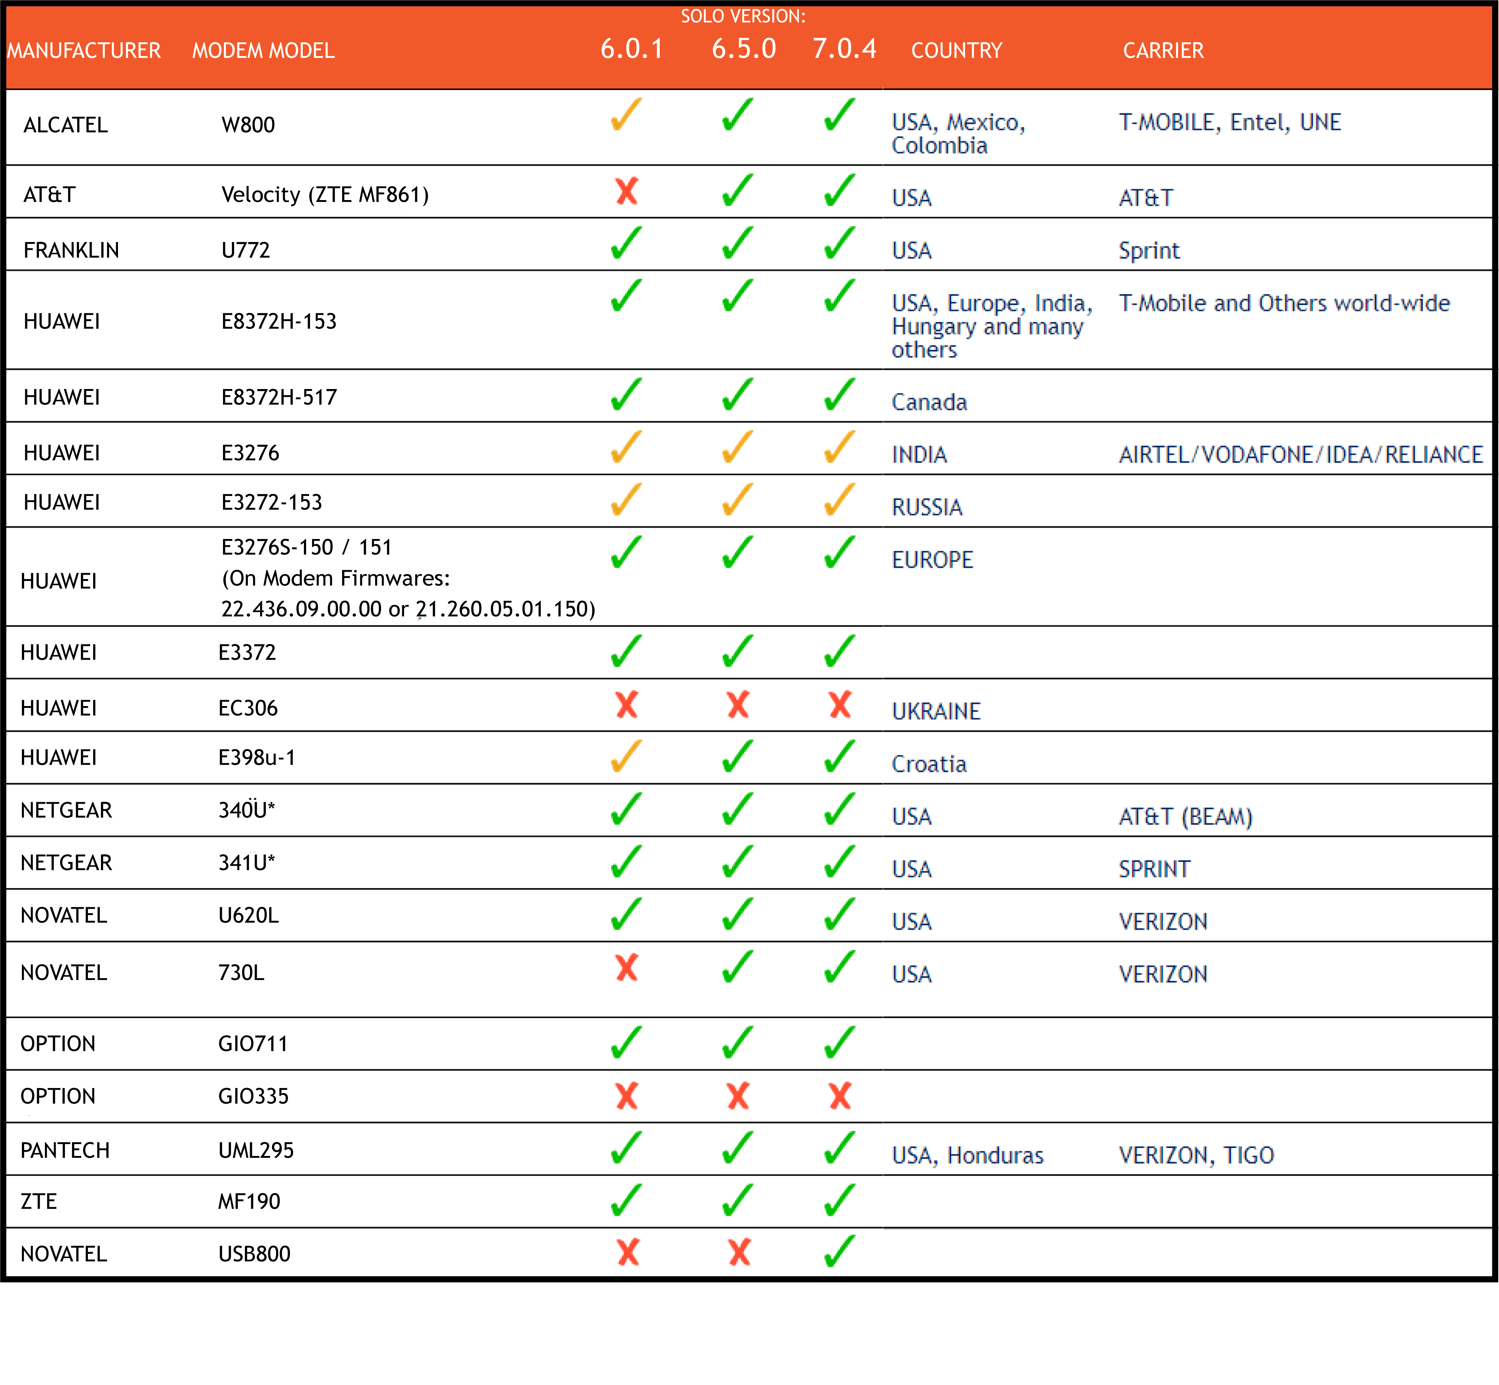Click the 6.0.1 version header
This screenshot has height=1385, width=1499.
(x=632, y=49)
